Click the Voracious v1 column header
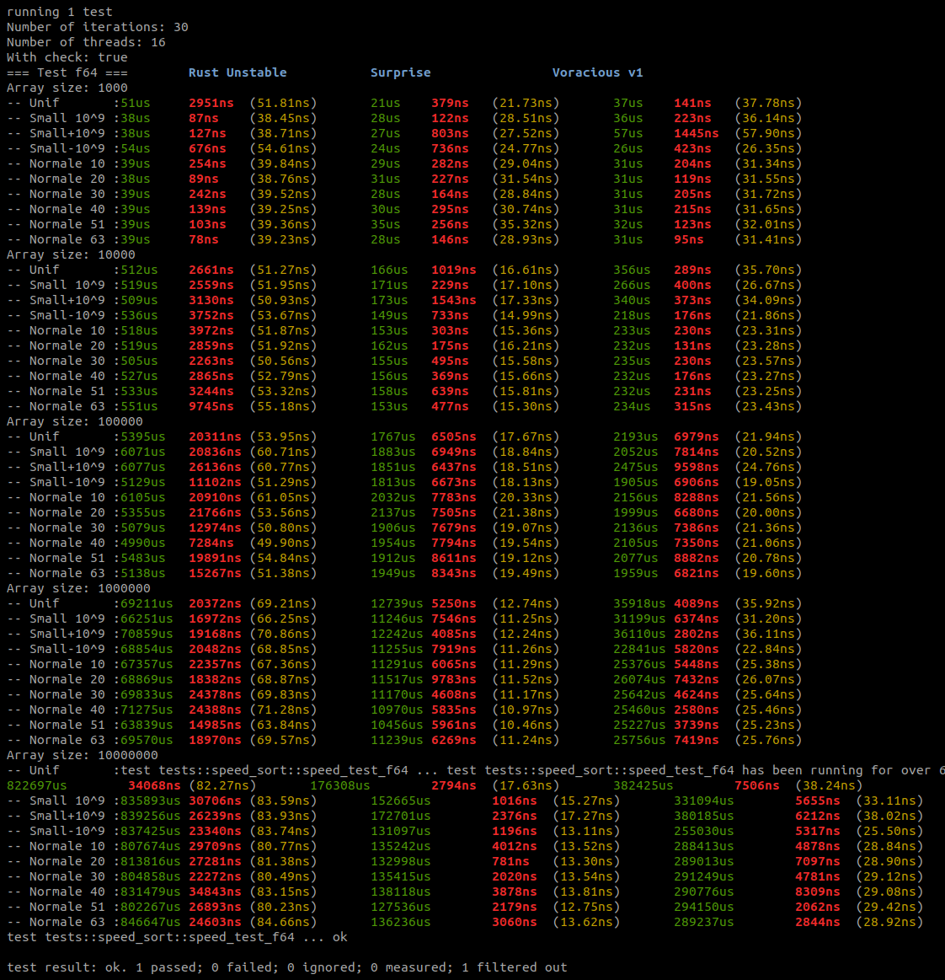Viewport: 945px width, 980px height. (597, 72)
